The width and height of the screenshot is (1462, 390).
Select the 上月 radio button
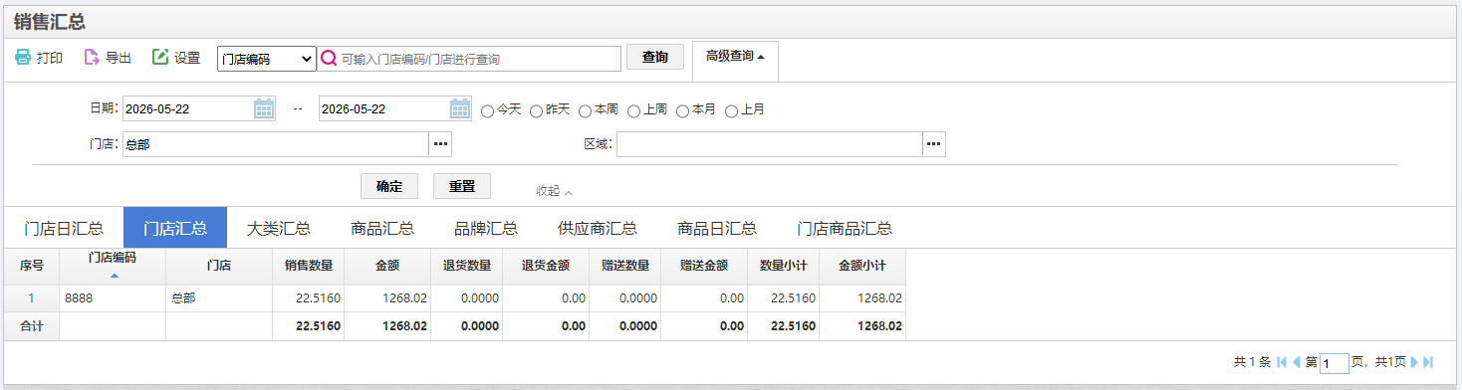pyautogui.click(x=731, y=110)
